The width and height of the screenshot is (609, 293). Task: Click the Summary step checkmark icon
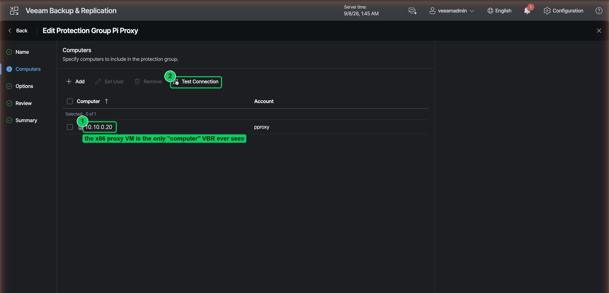9,120
